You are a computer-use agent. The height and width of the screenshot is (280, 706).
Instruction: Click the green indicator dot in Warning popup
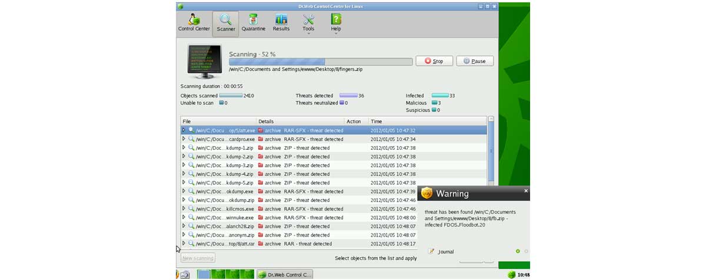coord(518,251)
